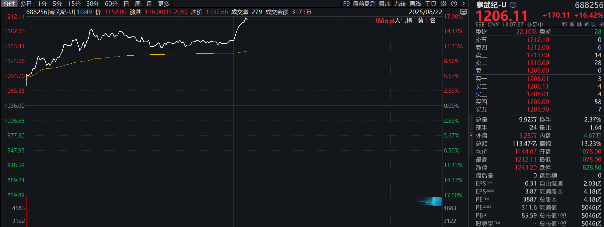Click the PB LF value 85.59
This screenshot has height=227, width=604.
(529, 215)
